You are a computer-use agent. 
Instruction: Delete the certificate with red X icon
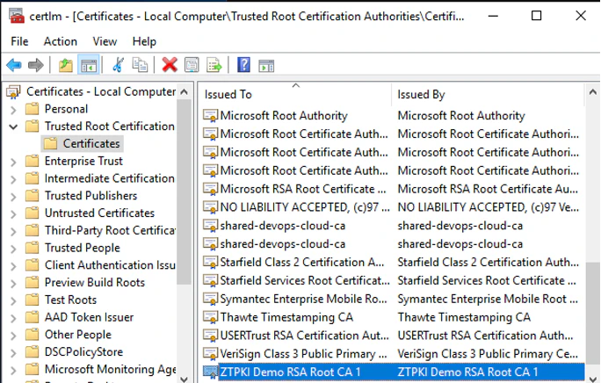coord(170,65)
